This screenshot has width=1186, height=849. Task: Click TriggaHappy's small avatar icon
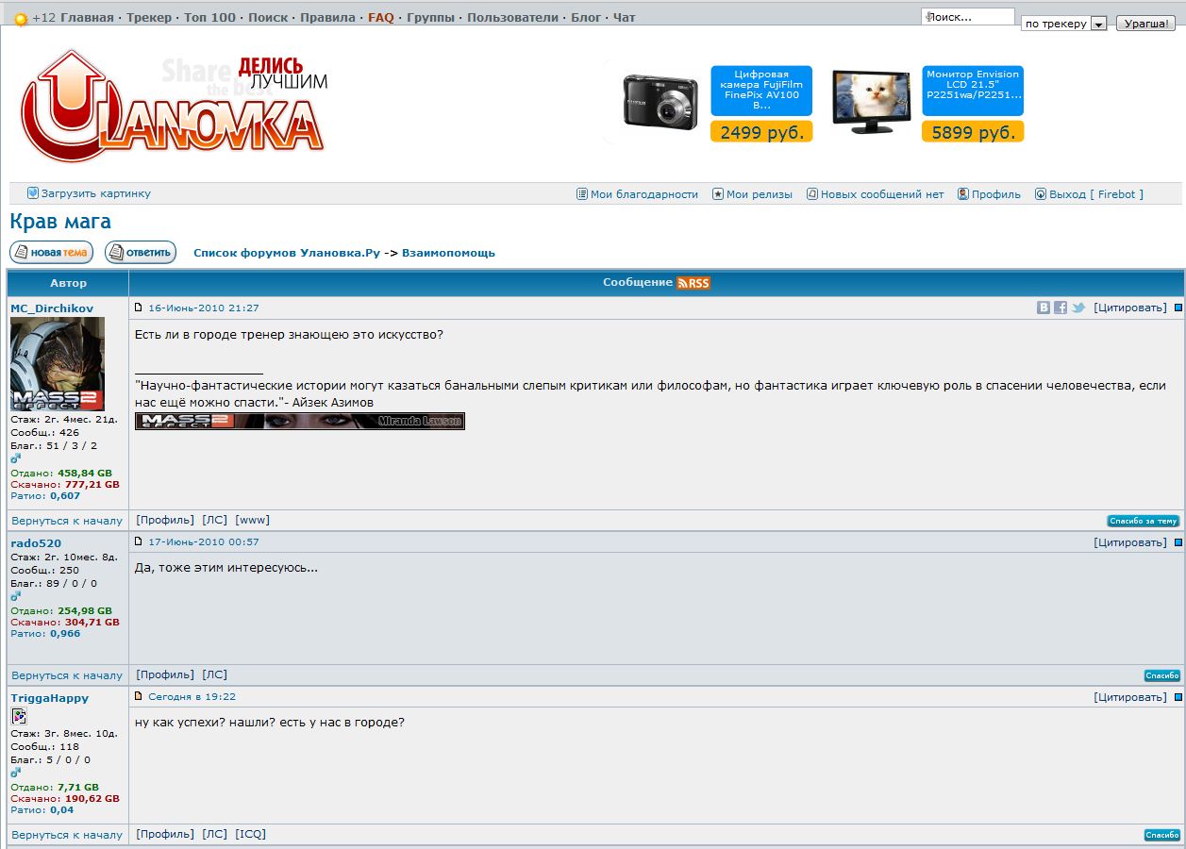tap(19, 716)
